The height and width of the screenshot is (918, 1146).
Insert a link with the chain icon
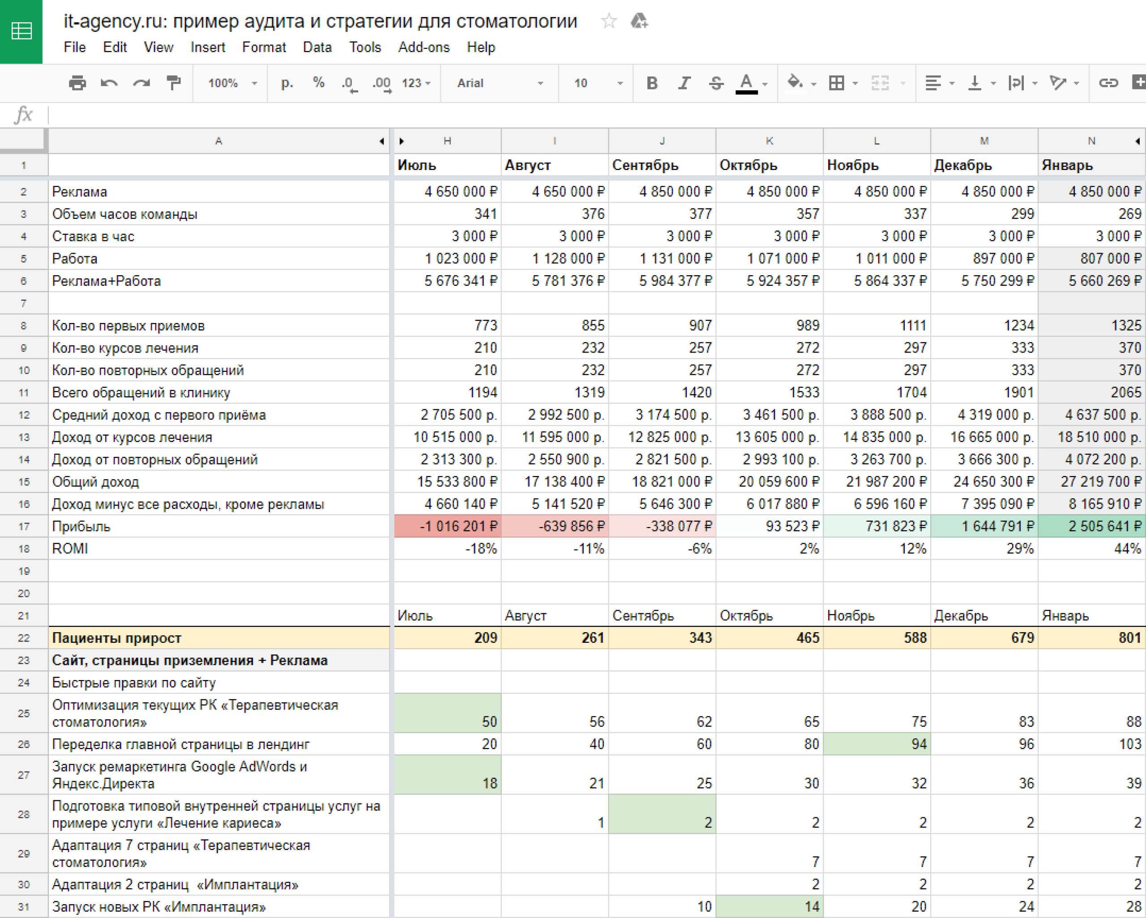point(1108,83)
